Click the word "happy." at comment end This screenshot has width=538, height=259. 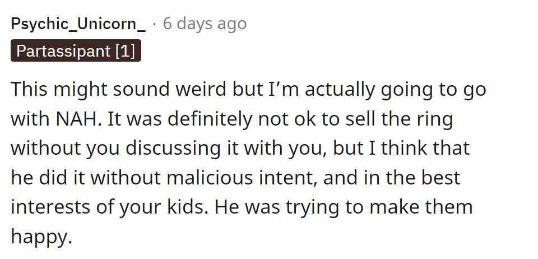coord(41,237)
